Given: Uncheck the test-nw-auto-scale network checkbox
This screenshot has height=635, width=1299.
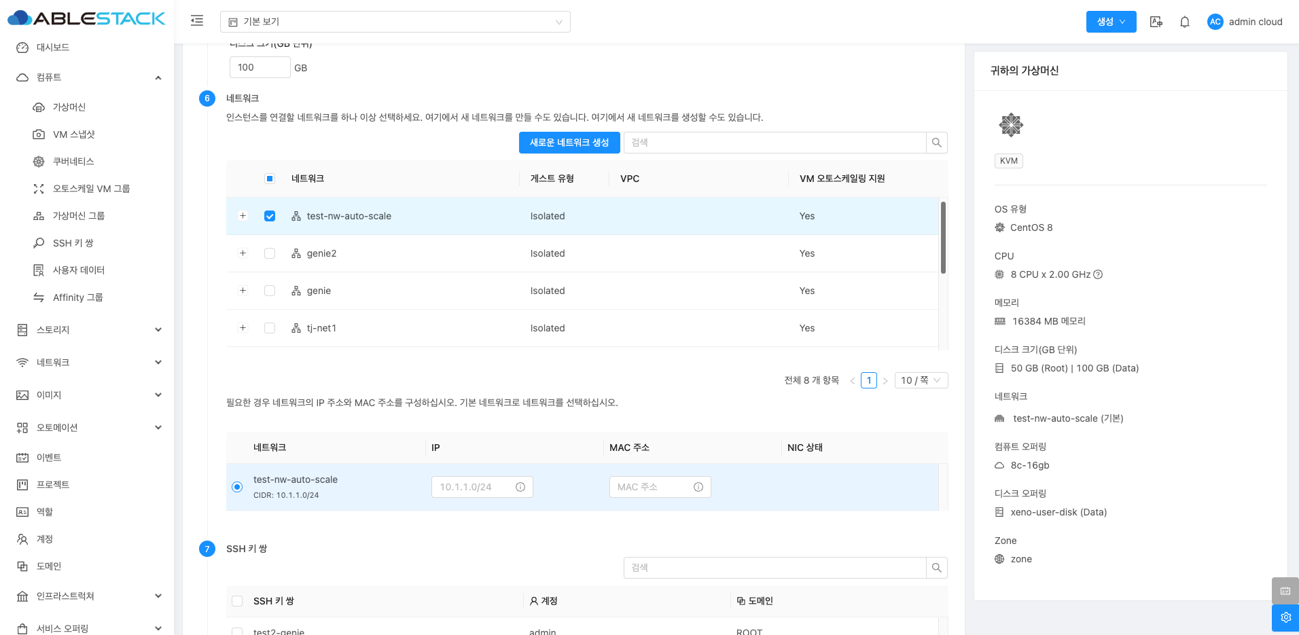Looking at the screenshot, I should [x=270, y=216].
